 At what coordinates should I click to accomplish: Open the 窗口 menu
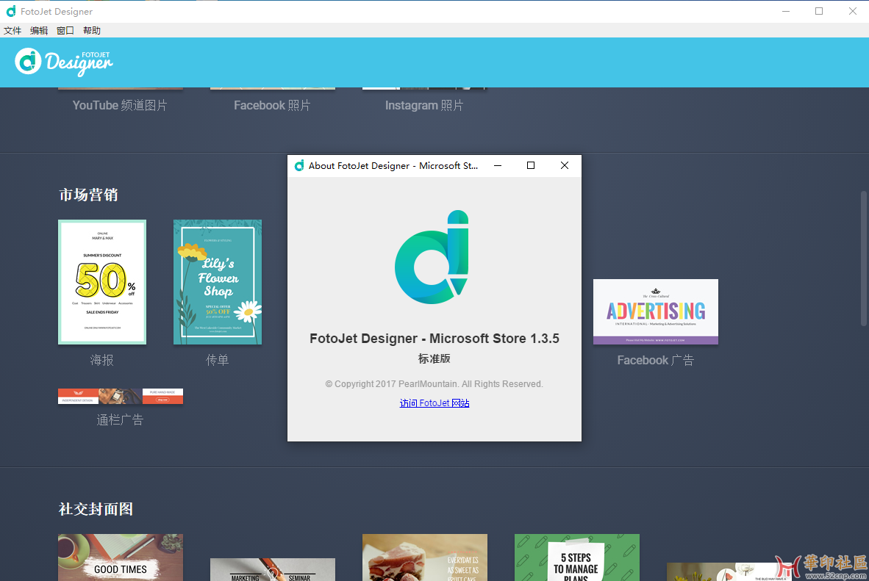coord(65,30)
